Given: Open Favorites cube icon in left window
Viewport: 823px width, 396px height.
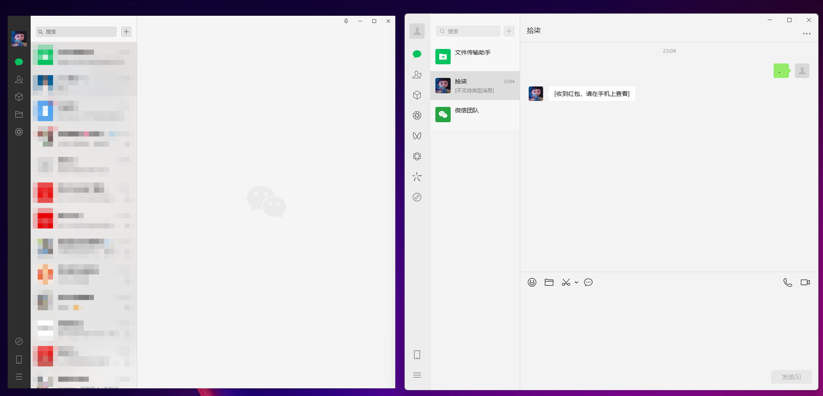Looking at the screenshot, I should (x=19, y=97).
